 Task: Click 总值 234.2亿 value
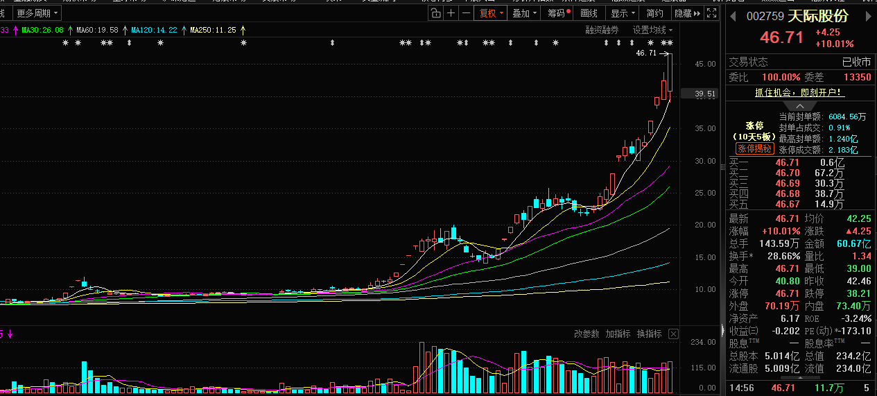tap(854, 356)
